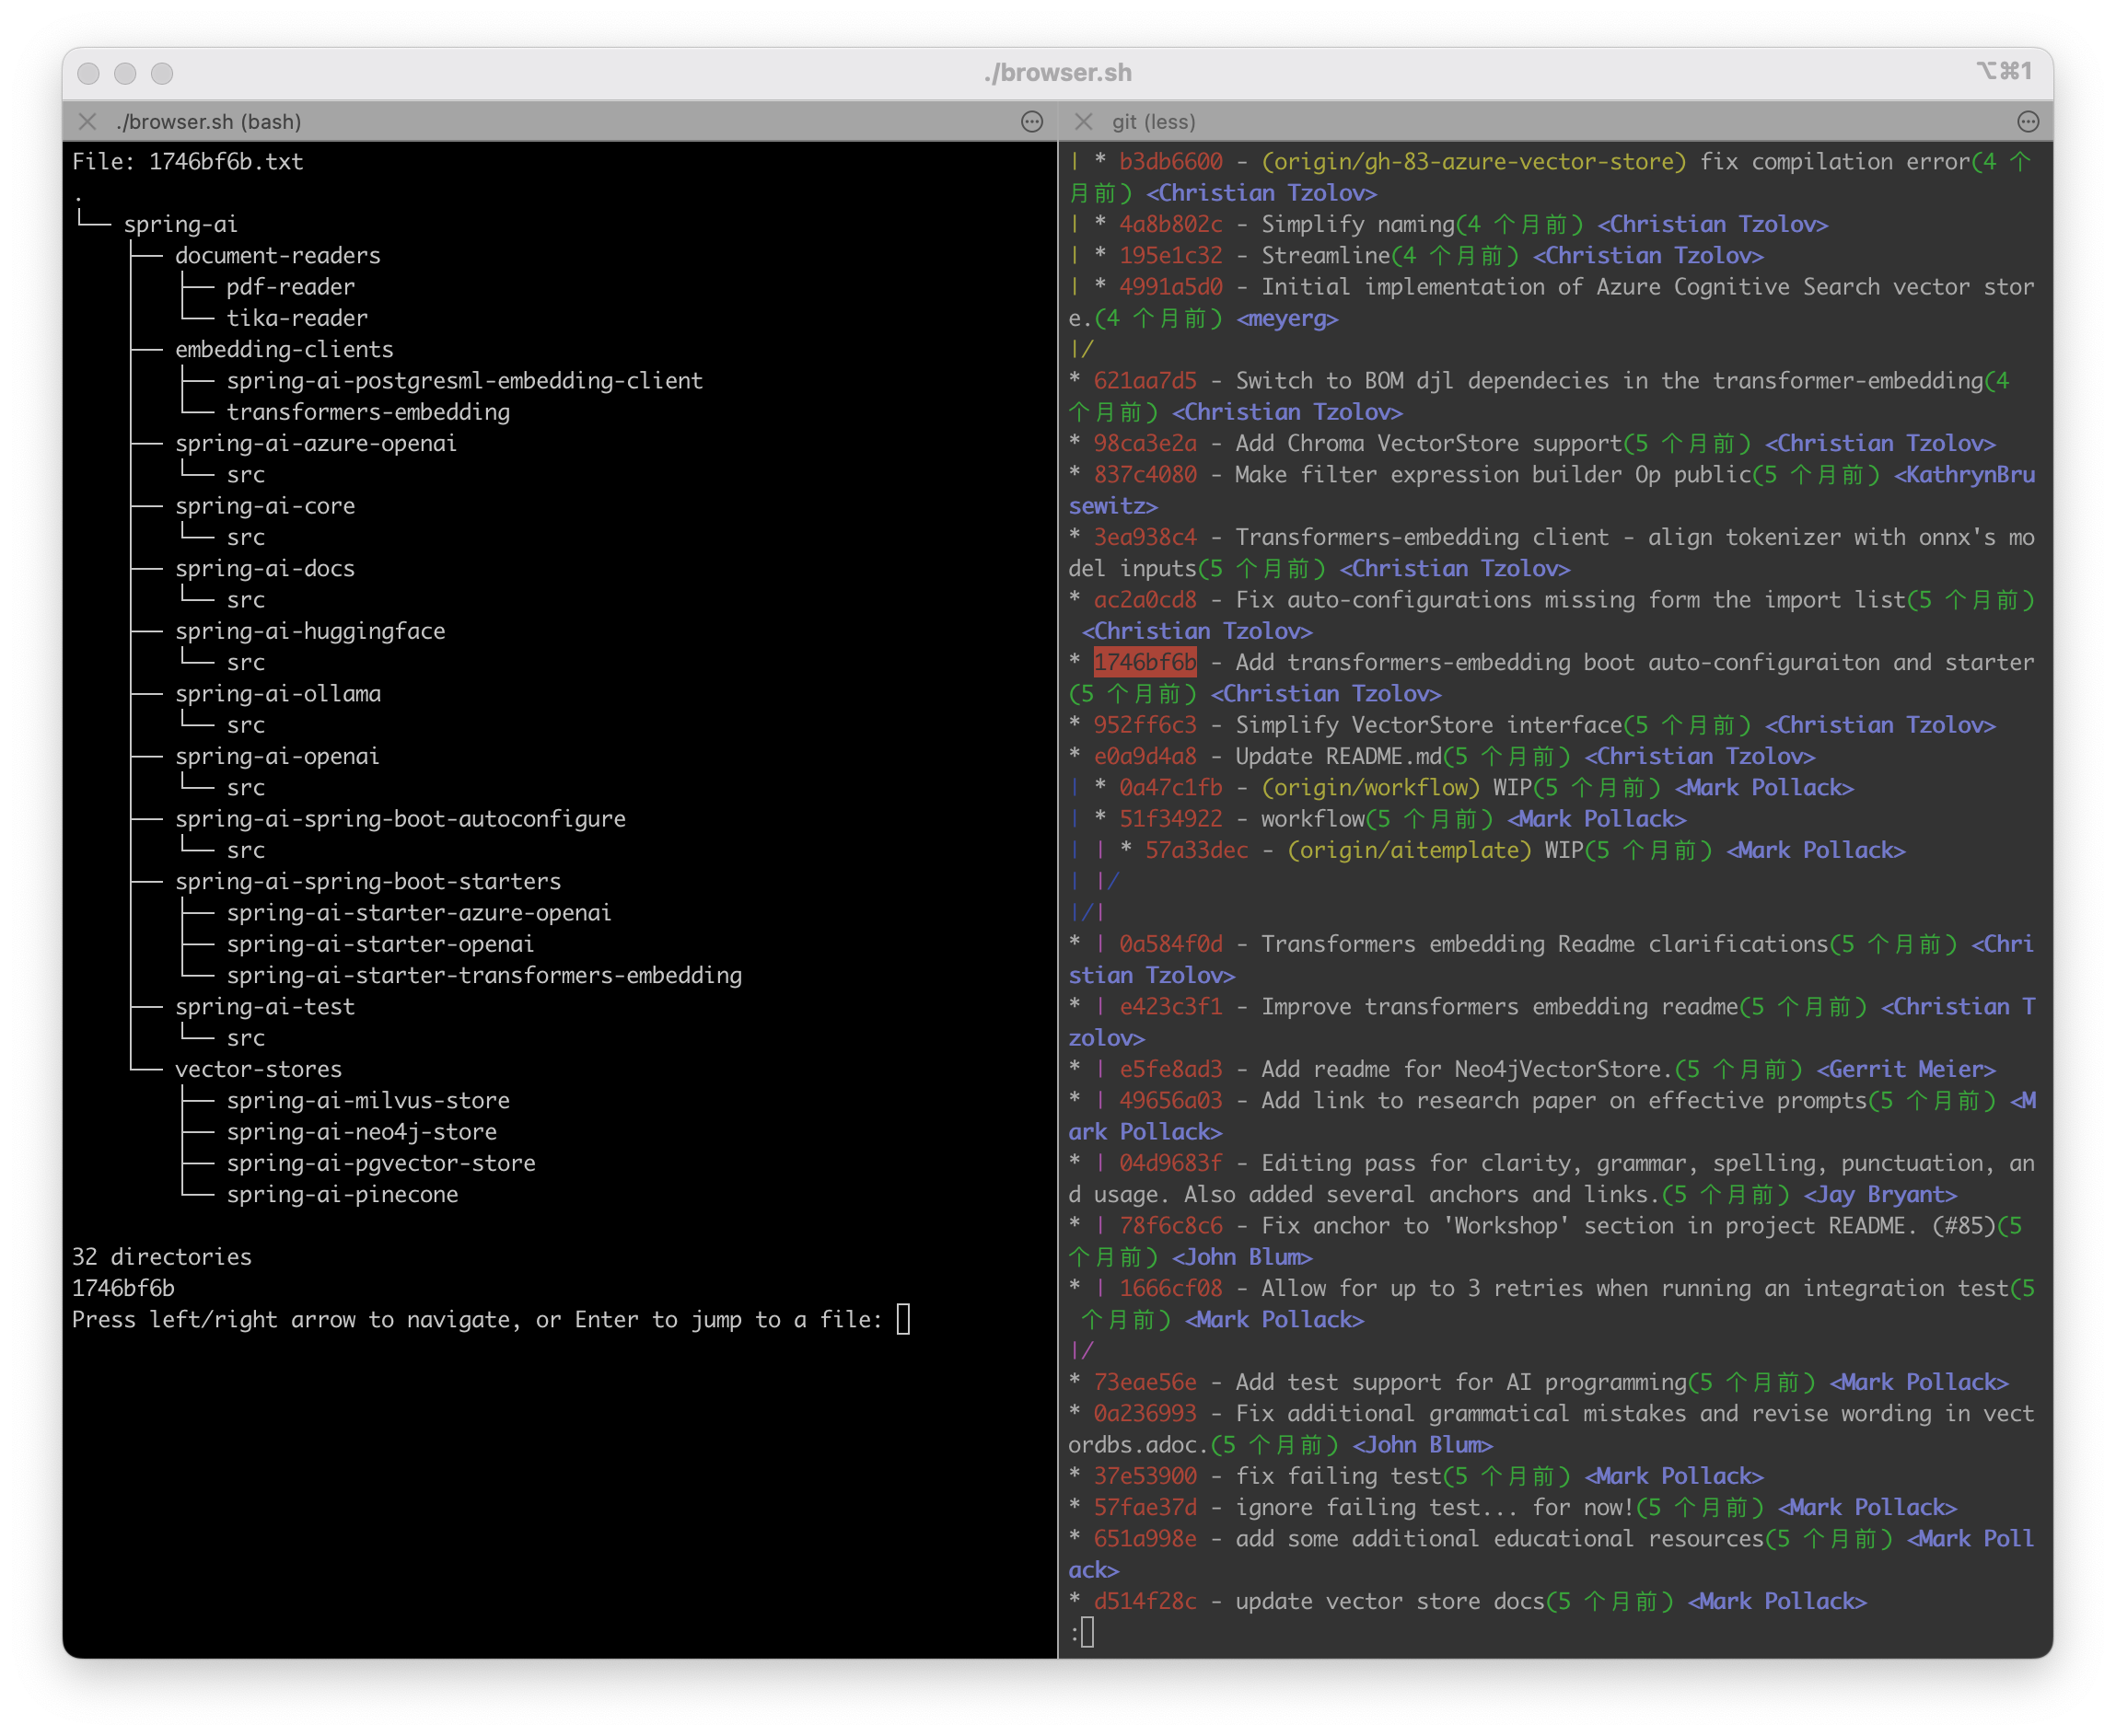The width and height of the screenshot is (2116, 1736).
Task: Click the Gerrit Meier author name
Action: 1906,1069
